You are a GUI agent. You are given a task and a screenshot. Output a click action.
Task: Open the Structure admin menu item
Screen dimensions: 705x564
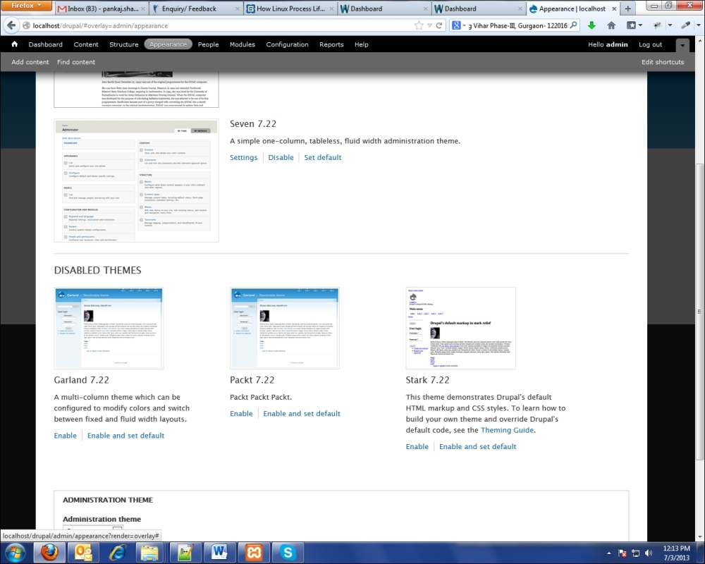pos(123,44)
